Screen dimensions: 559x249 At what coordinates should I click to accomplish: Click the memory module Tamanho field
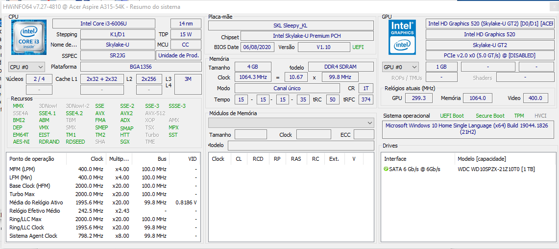point(251,134)
